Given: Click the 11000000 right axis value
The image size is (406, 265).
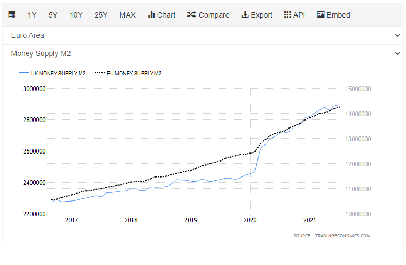Looking at the screenshot, I should click(358, 189).
